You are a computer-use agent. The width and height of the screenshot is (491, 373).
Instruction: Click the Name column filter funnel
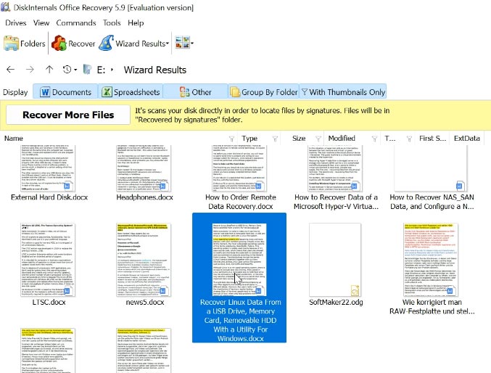[231, 139]
